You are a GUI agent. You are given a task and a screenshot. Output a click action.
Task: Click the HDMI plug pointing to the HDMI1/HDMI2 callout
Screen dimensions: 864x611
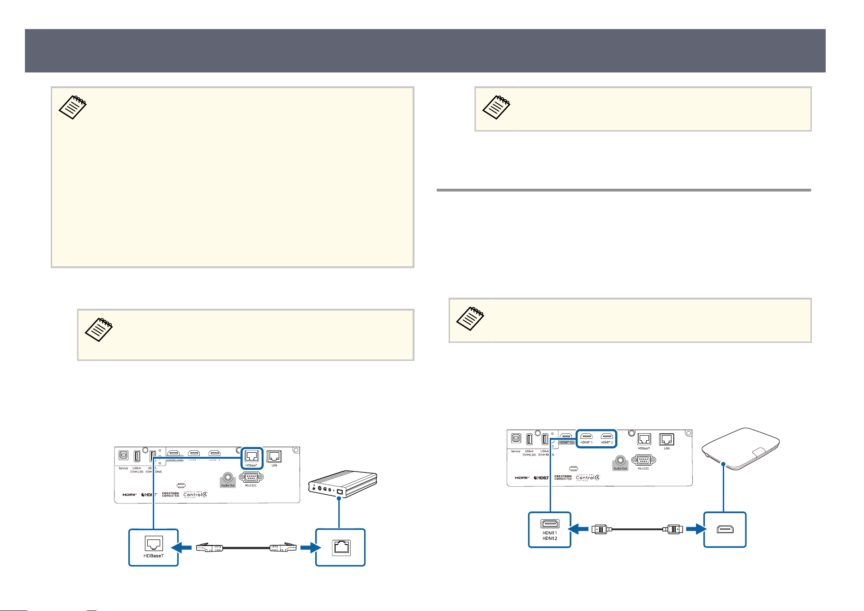tap(602, 529)
